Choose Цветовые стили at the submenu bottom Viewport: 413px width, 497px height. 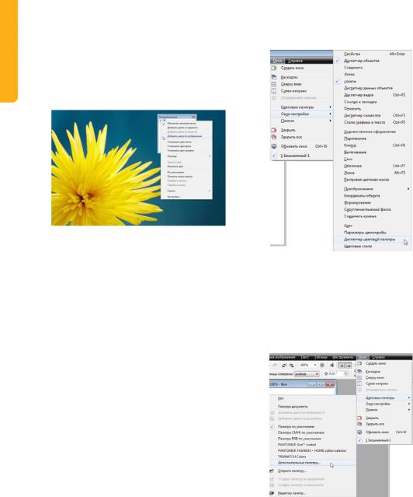tap(373, 247)
